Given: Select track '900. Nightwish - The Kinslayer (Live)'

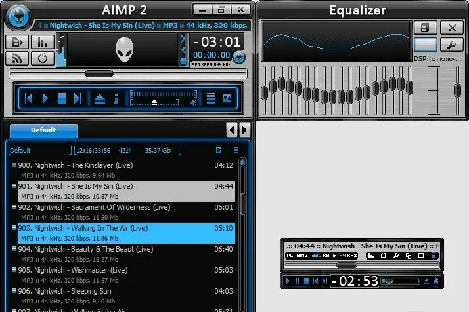Looking at the screenshot, I should 126,170.
